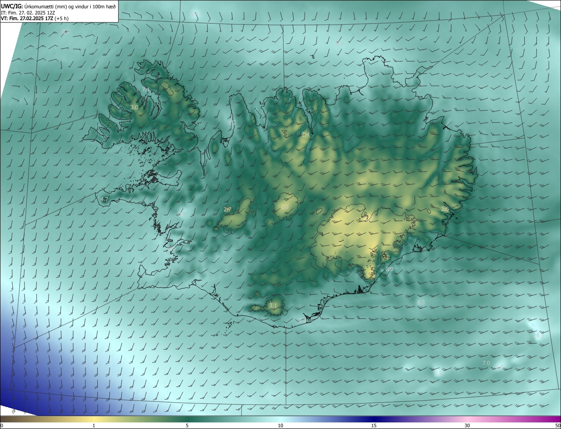561x429 pixels.
Task: Click the '10' tick on the colour scale
Action: click(x=280, y=425)
